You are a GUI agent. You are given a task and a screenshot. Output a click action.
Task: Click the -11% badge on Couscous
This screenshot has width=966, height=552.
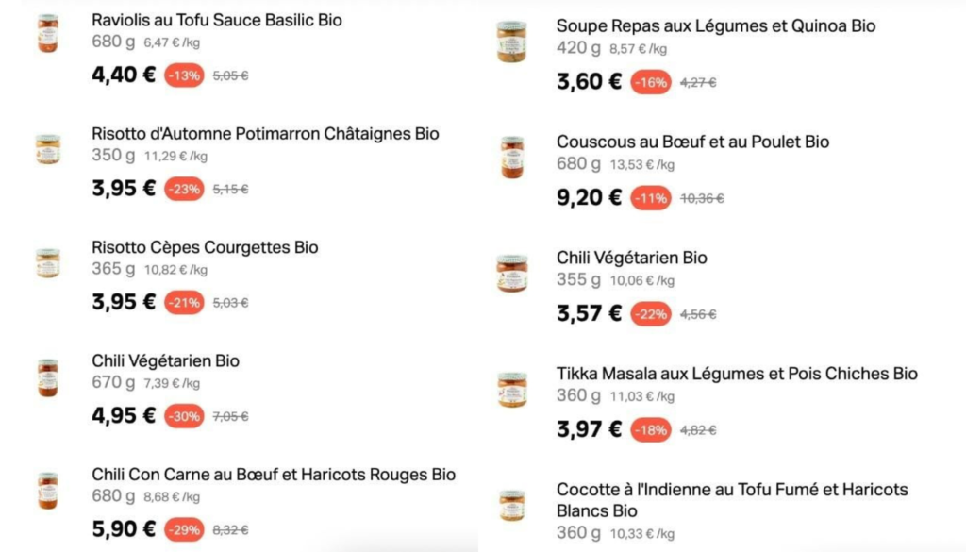pyautogui.click(x=651, y=198)
